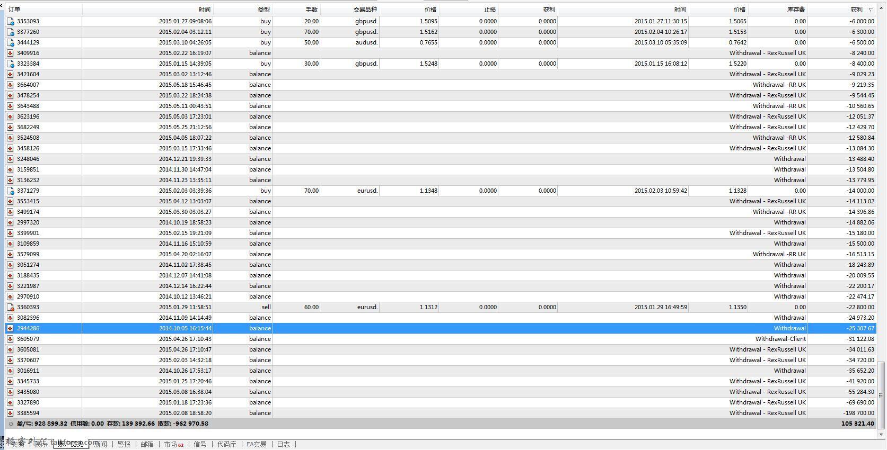The height and width of the screenshot is (450, 887).
Task: Click the balance icon for 3499174
Action: tap(10, 212)
